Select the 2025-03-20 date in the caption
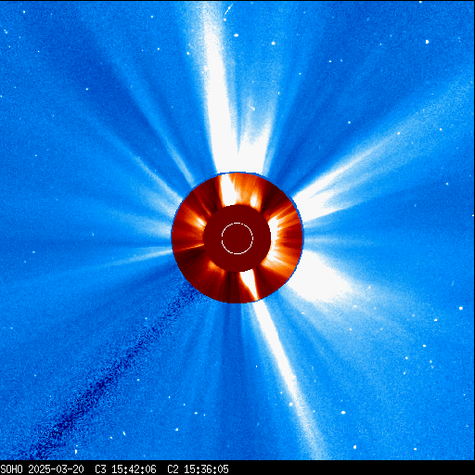Viewport: 475px width, 475px height. coord(56,469)
